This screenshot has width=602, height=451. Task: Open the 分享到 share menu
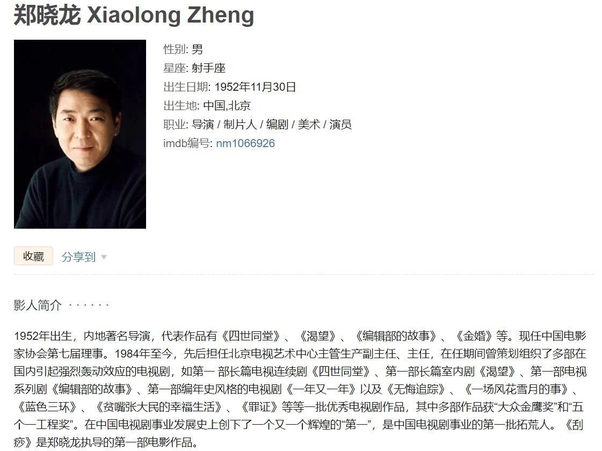click(x=78, y=257)
